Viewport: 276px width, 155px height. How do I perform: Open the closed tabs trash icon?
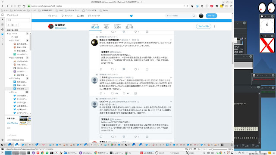click(x=231, y=145)
